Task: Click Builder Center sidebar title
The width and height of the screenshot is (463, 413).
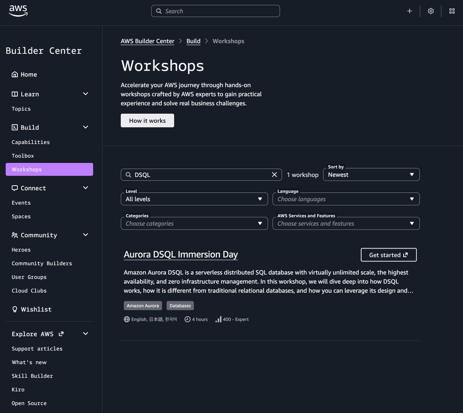Action: pyautogui.click(x=44, y=51)
